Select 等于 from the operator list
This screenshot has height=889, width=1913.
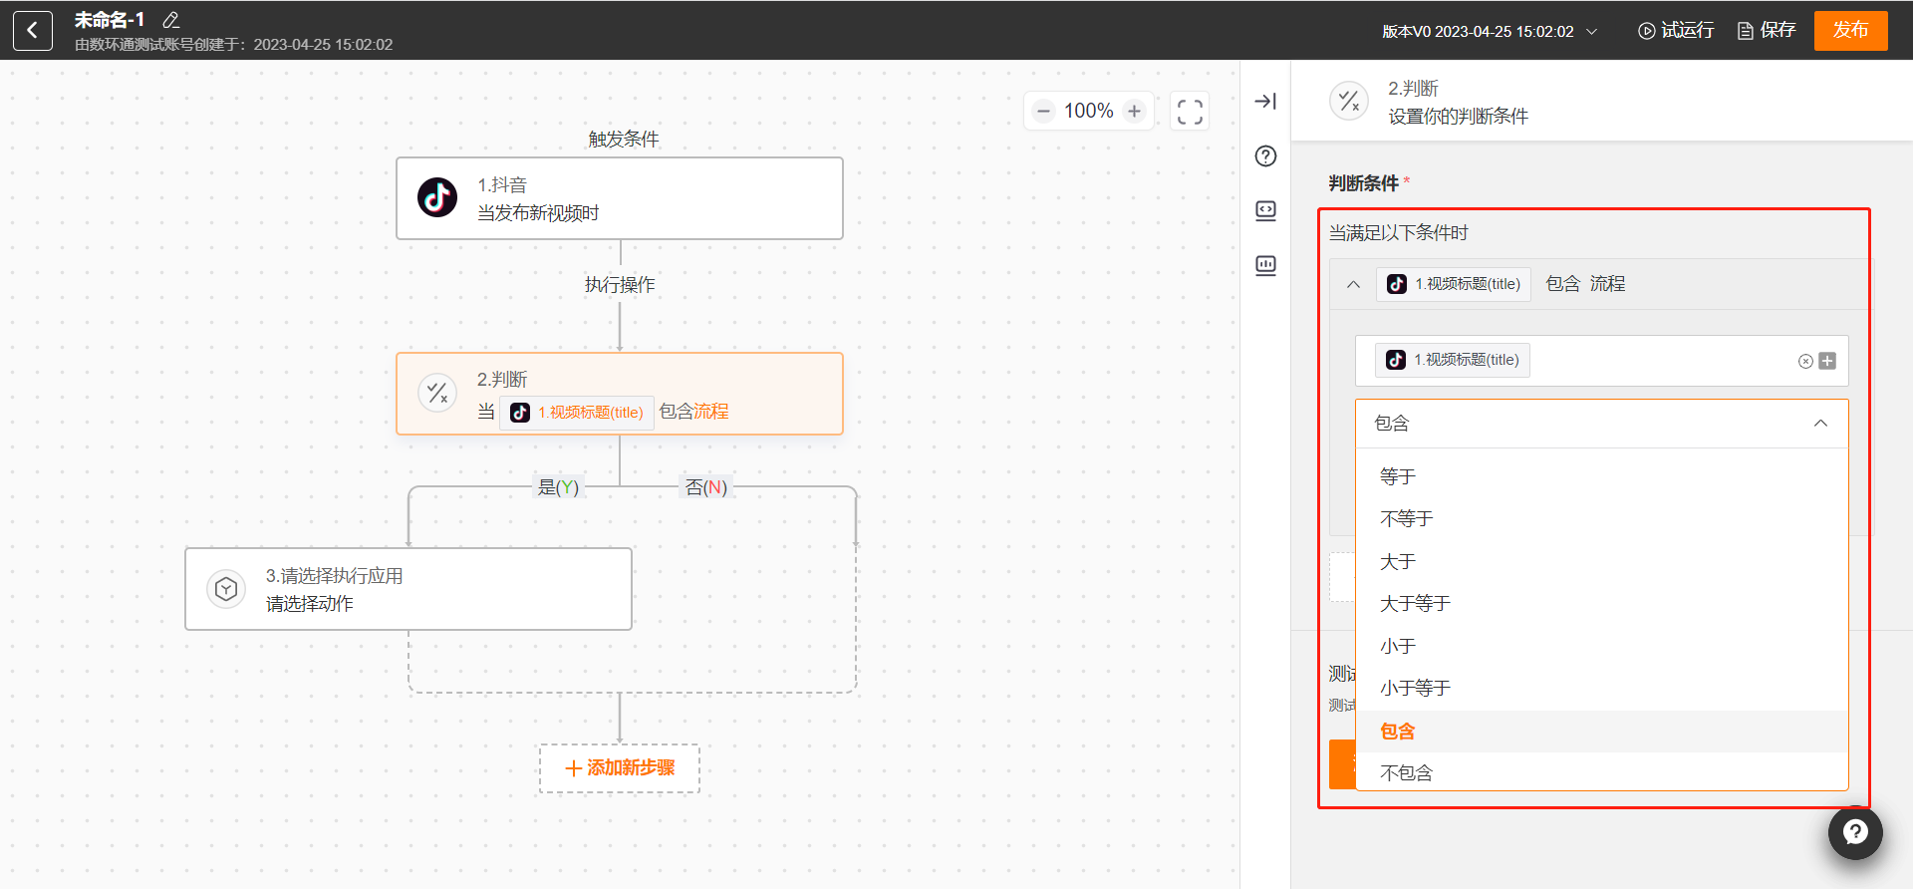[1398, 476]
